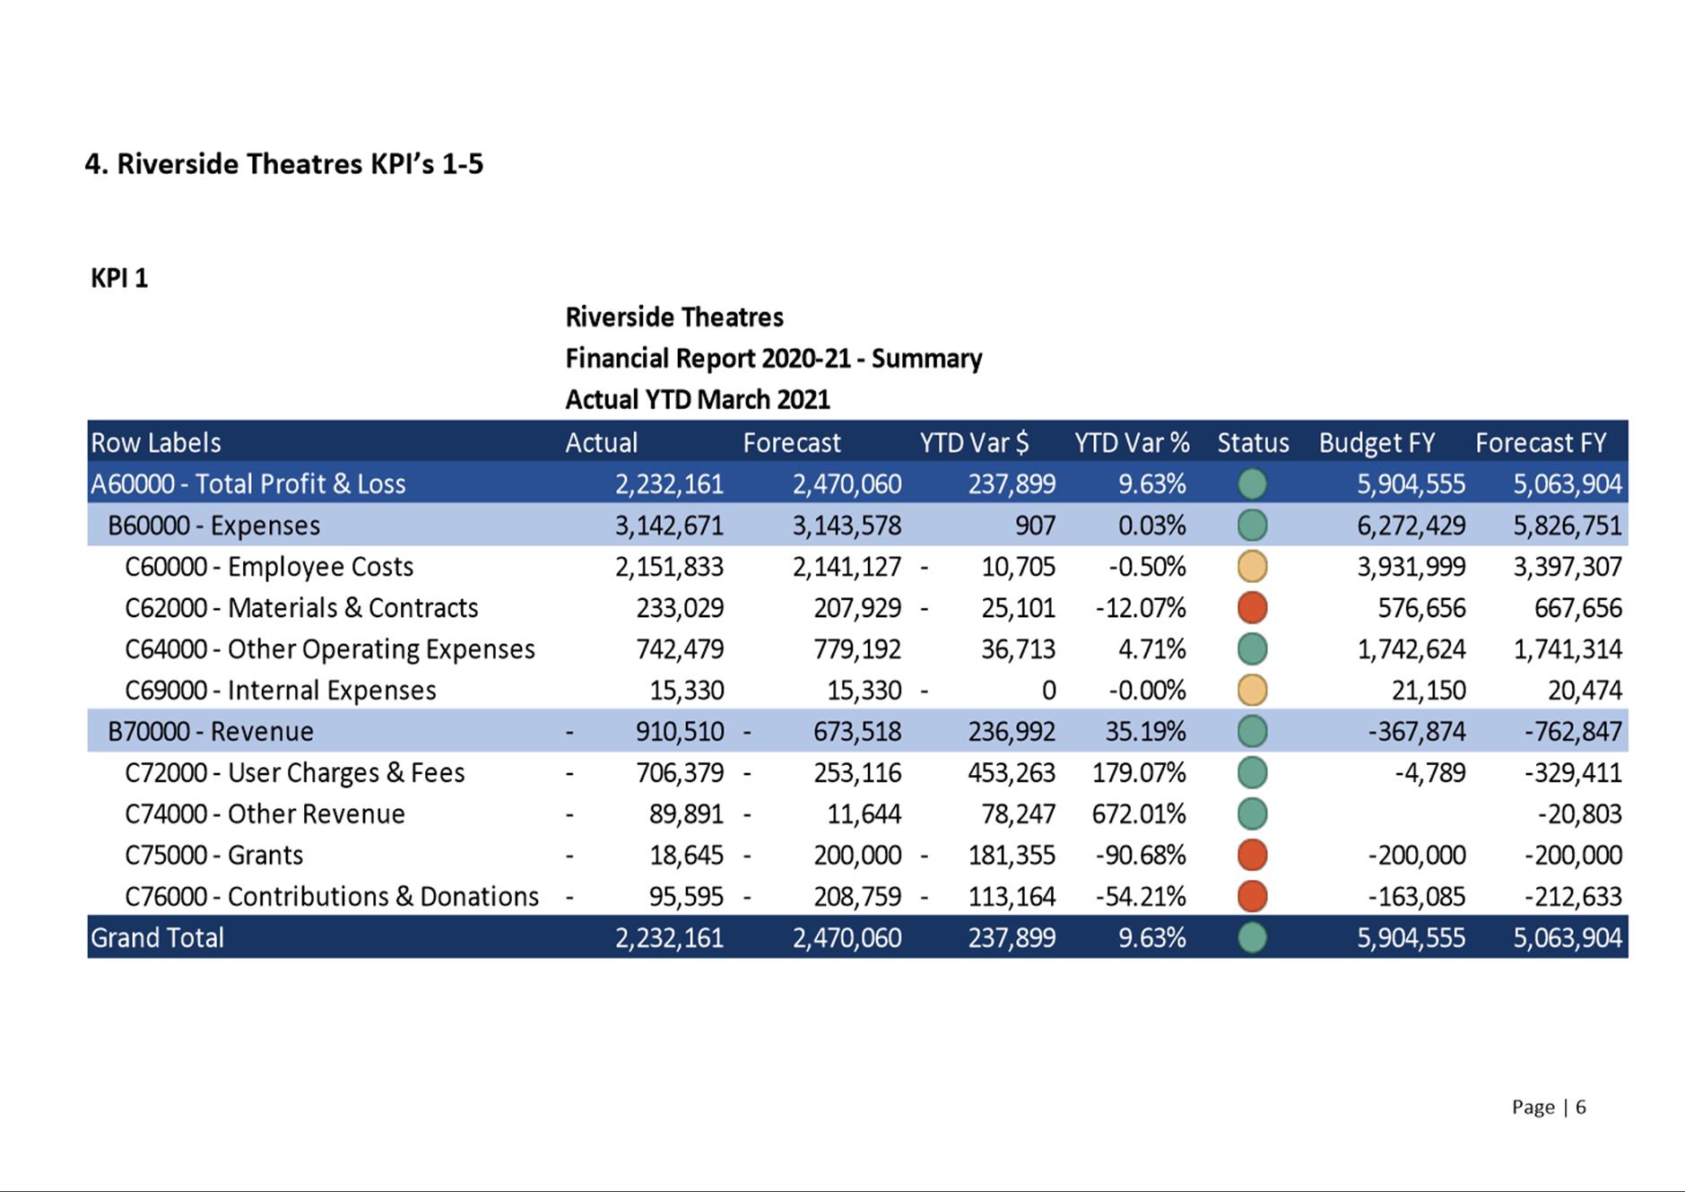Click the 179.07% variance value
This screenshot has width=1685, height=1192.
point(1139,773)
